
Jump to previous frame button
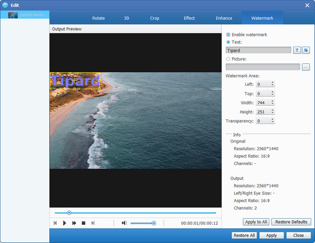(x=55, y=223)
